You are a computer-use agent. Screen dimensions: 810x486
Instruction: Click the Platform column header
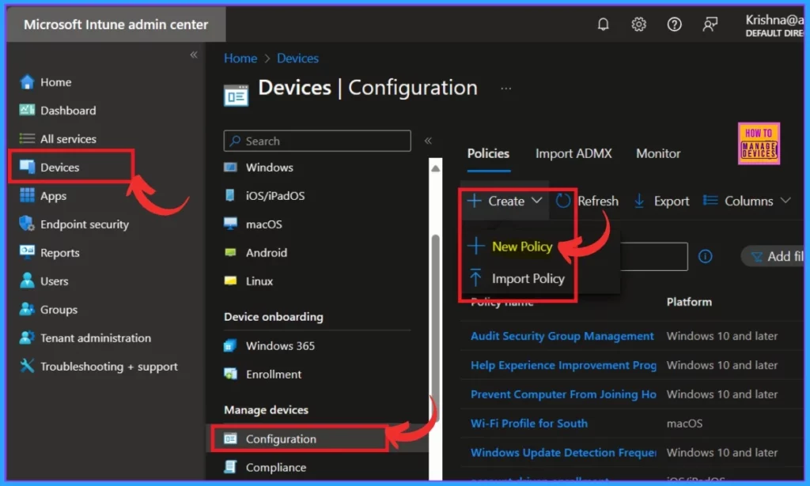pyautogui.click(x=689, y=302)
